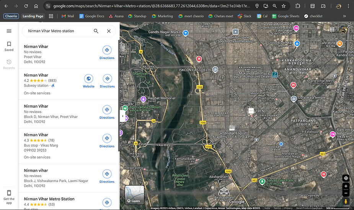Click the Gandhi Nagar Market shopping pin
Viewport: 354px width, 210px height.
(186, 33)
